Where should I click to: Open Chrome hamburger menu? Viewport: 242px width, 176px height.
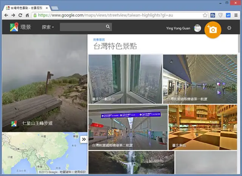coord(236,15)
